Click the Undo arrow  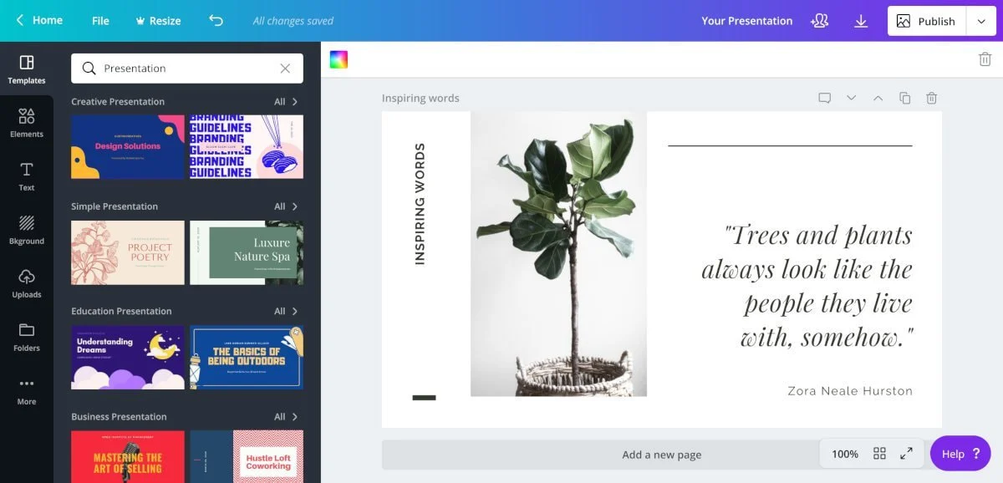coord(216,20)
